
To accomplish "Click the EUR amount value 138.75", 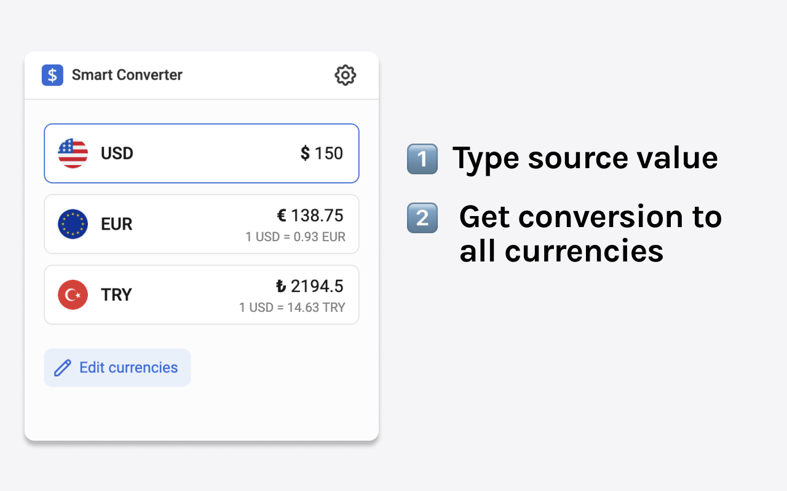I will [x=310, y=215].
